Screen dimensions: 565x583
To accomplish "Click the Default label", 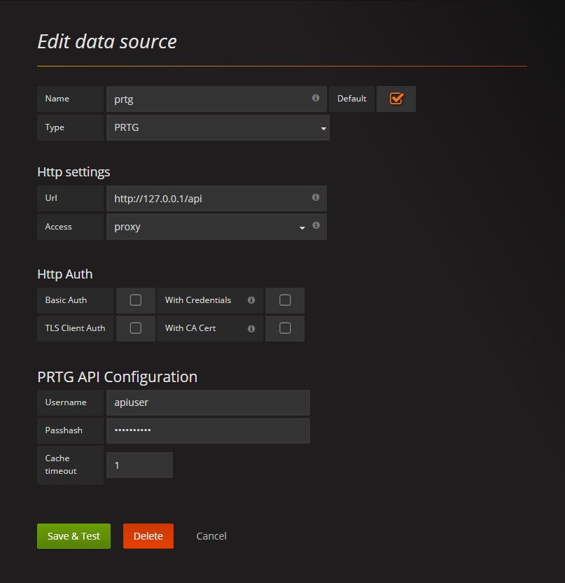I will (x=352, y=99).
